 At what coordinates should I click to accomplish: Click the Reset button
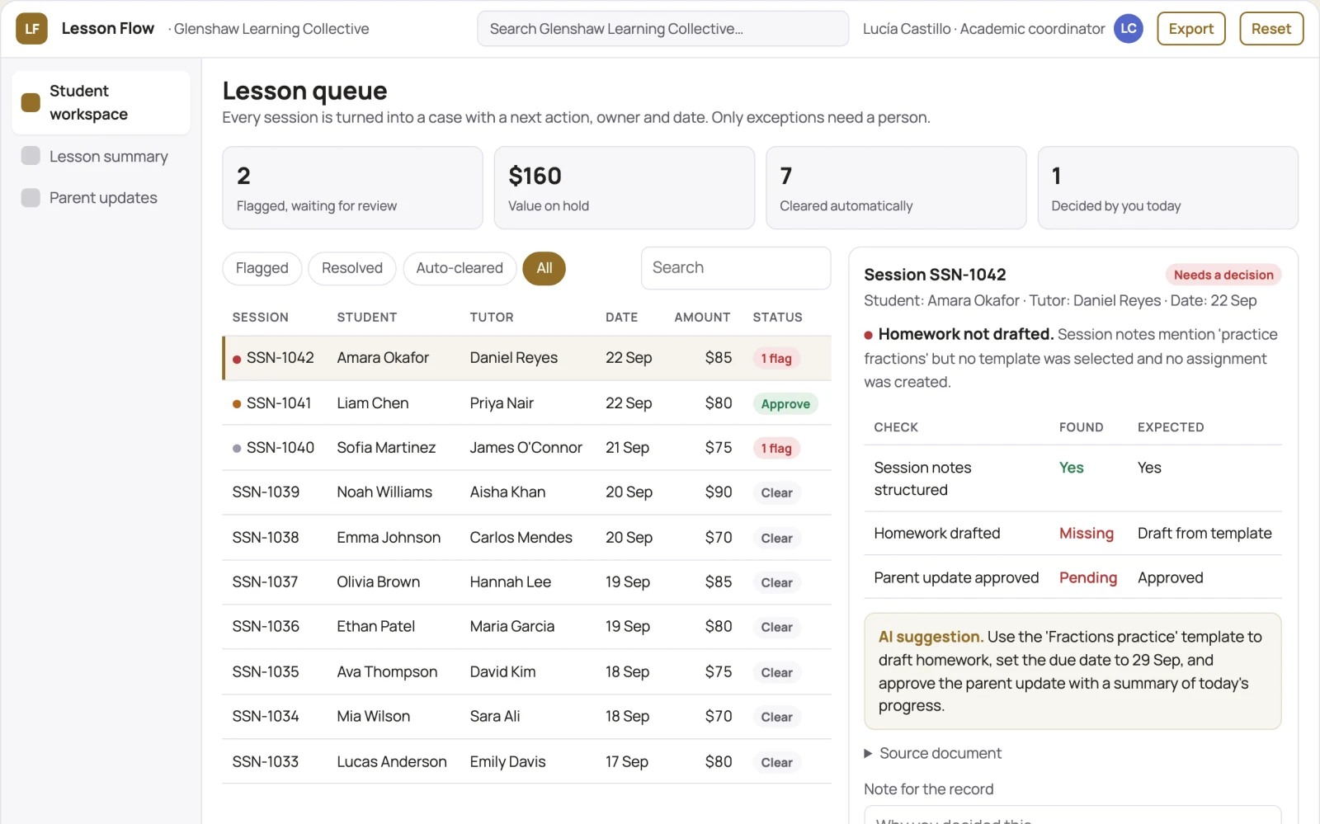1271,29
